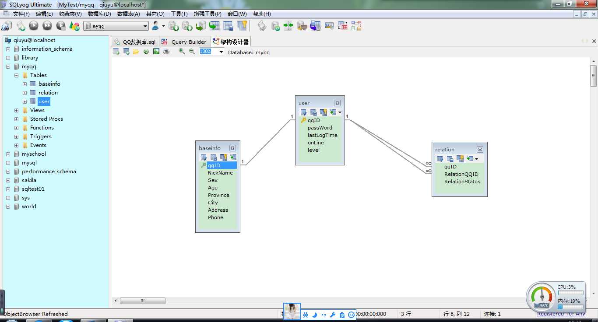598x322 pixels.
Task: Expand the baseinfo table node in tree
Action: point(25,84)
